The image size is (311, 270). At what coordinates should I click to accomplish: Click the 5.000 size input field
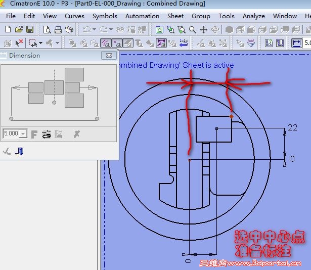tap(12, 133)
